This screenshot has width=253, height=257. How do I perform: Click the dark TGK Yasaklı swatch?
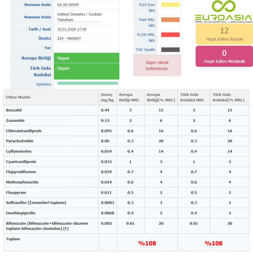[170, 50]
